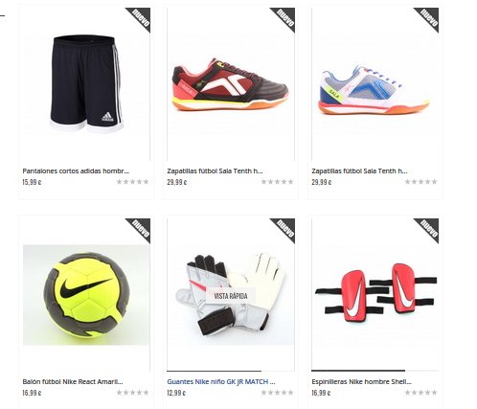477x409 pixels.
Task: Open the Guantes Nike niño GK JR MATCH link
Action: pos(221,381)
